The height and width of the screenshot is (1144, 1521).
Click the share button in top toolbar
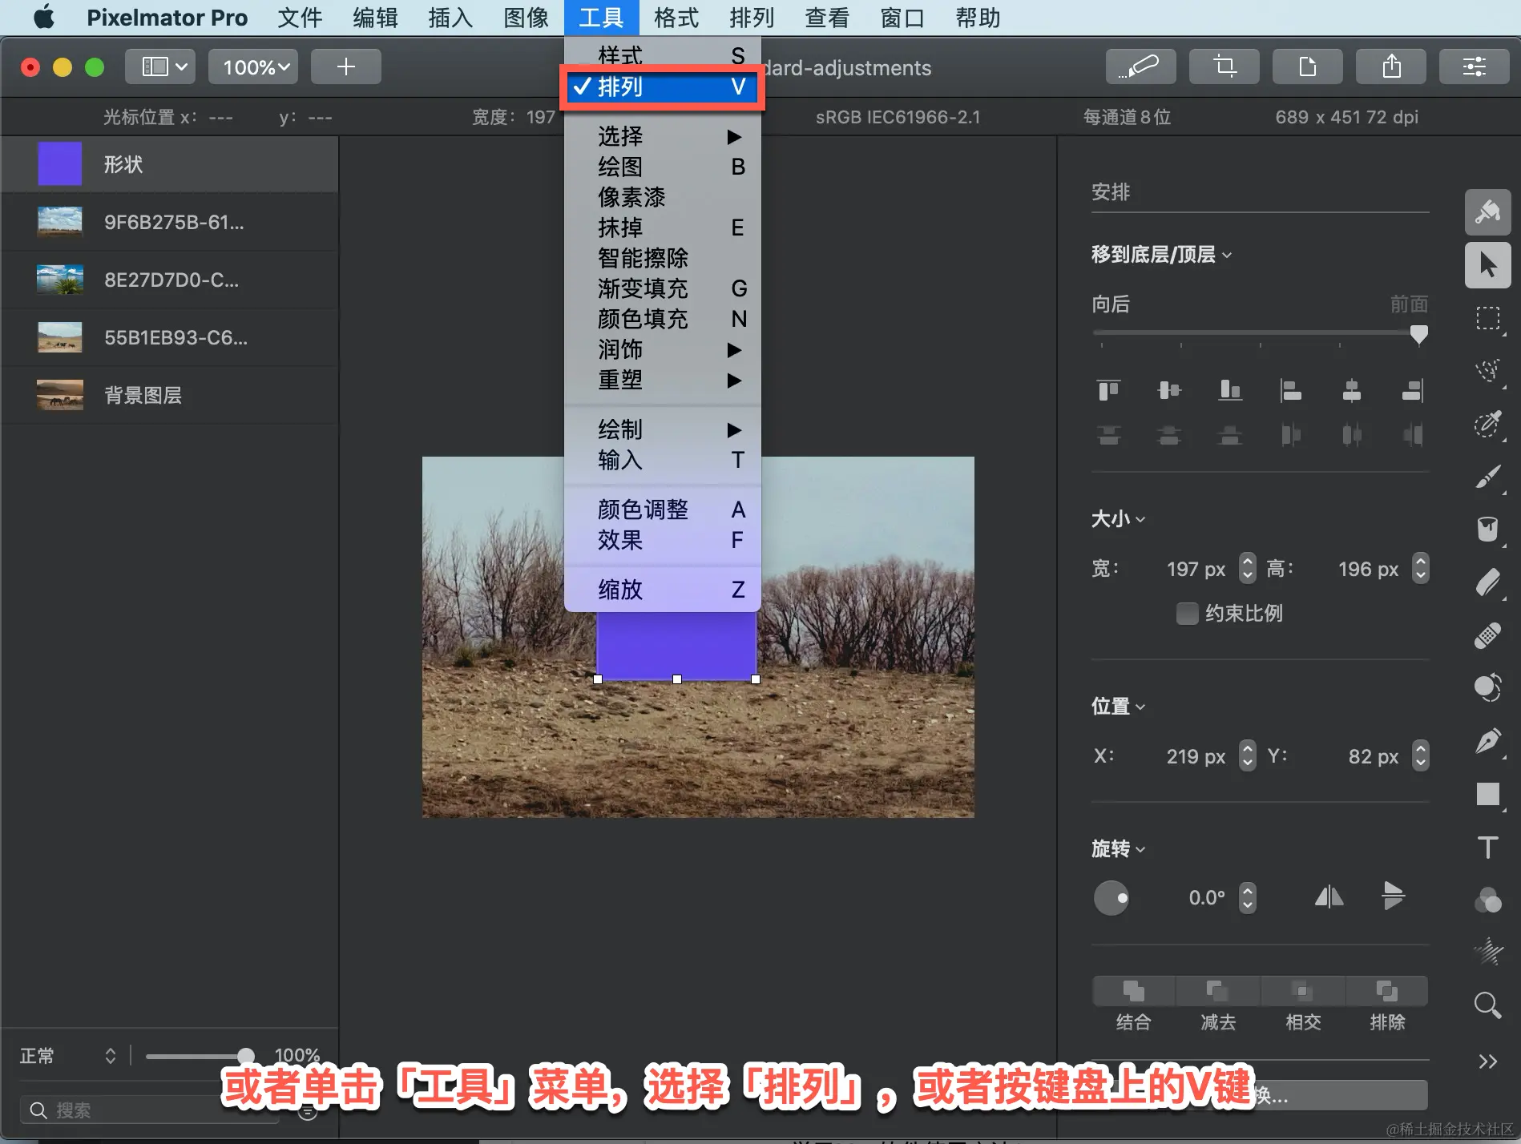1391,66
